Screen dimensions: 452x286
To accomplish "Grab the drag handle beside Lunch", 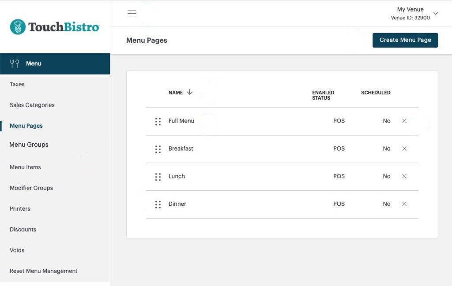I will coord(158,177).
